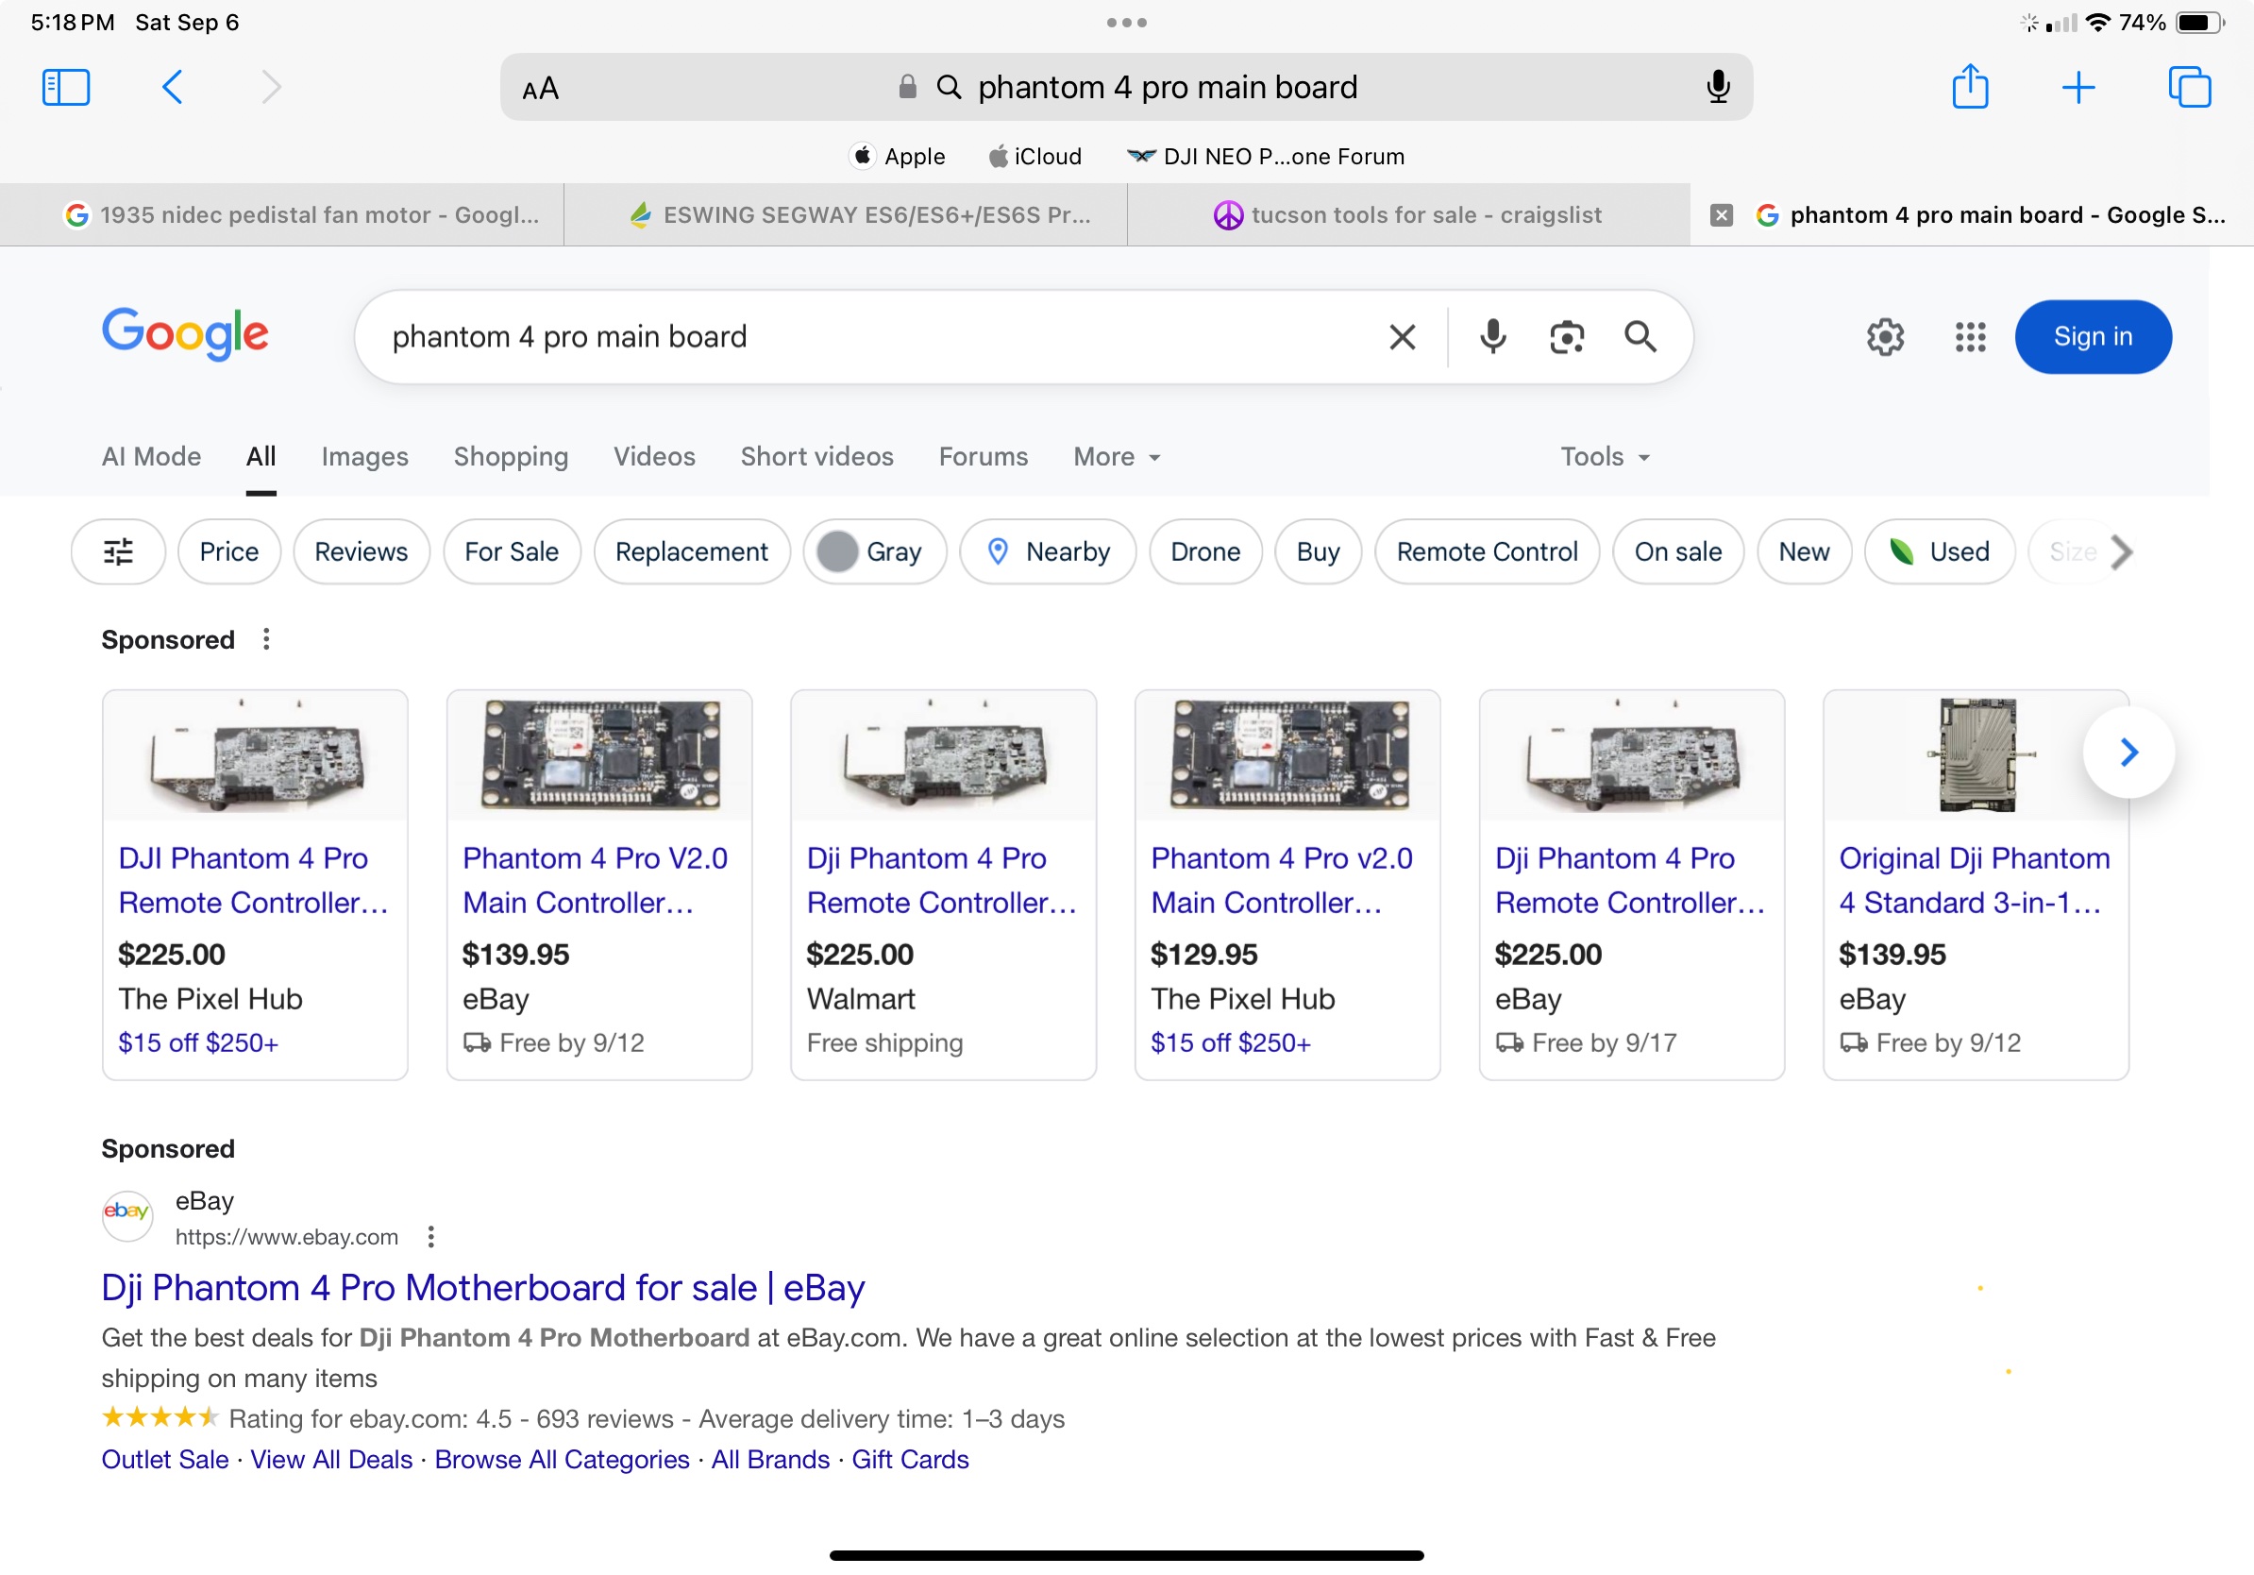Open the Share sheet
The width and height of the screenshot is (2254, 1575).
coord(1969,87)
